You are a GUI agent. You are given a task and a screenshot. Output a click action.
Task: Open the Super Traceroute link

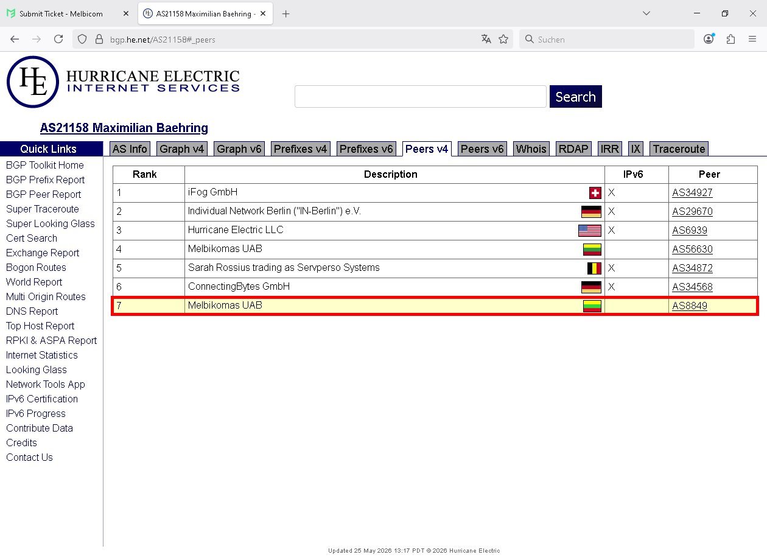[43, 209]
